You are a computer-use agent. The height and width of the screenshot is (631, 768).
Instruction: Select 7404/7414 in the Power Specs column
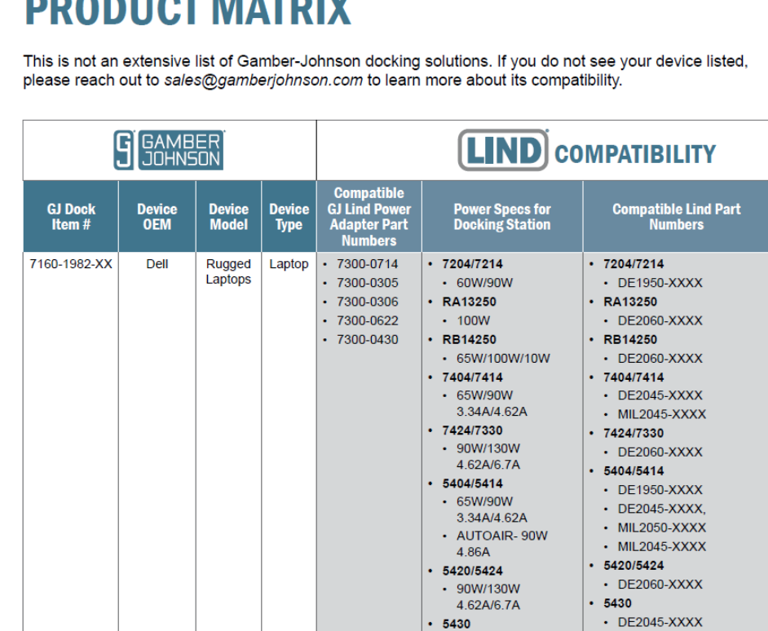click(x=472, y=377)
